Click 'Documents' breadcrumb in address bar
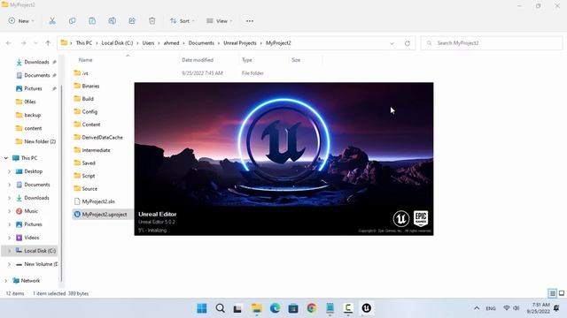567x318 pixels. (201, 43)
